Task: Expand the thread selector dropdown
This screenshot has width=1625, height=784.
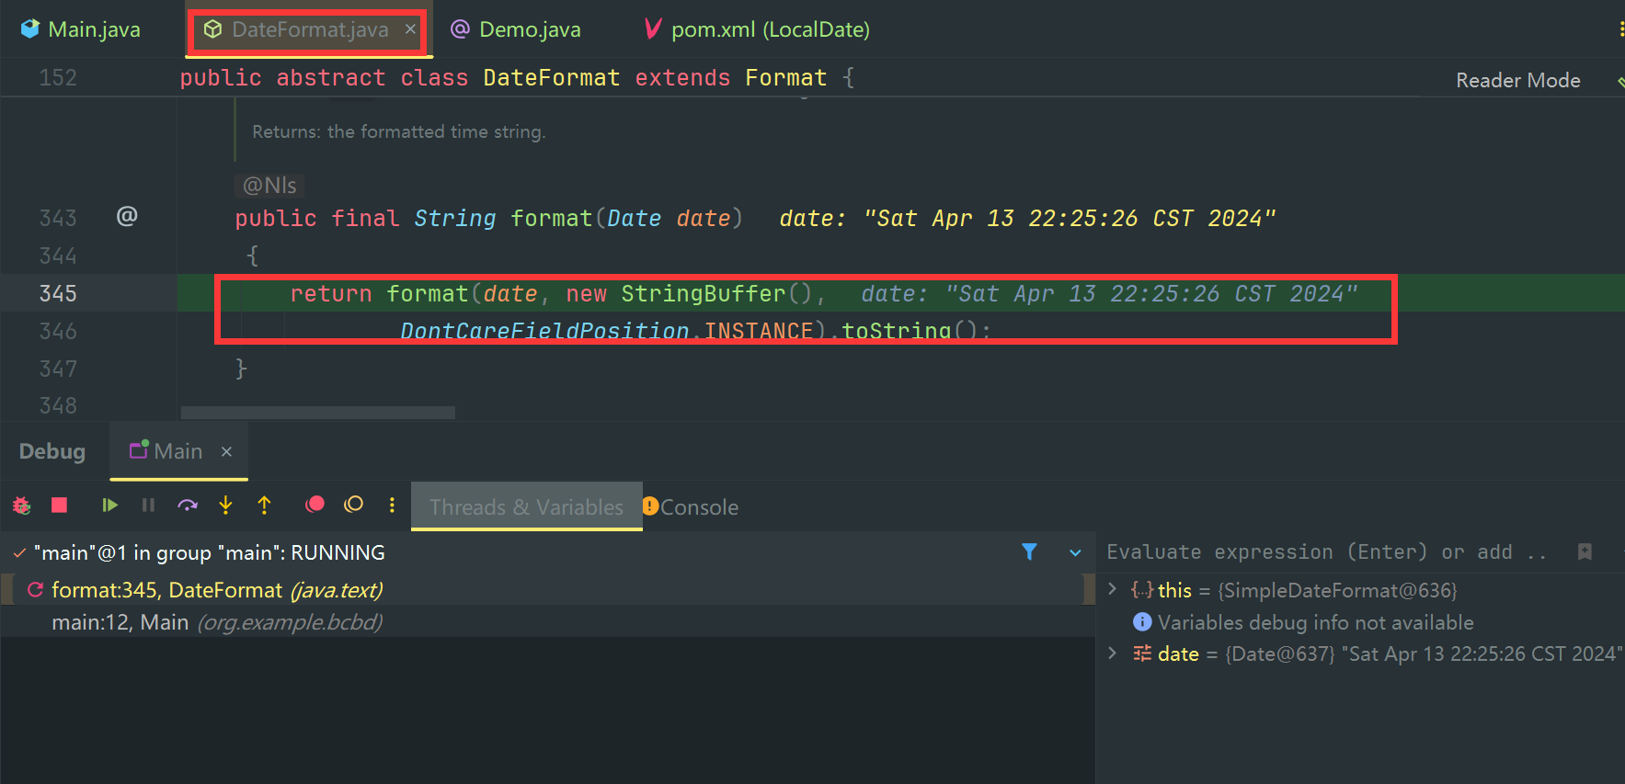Action: click(x=1075, y=552)
